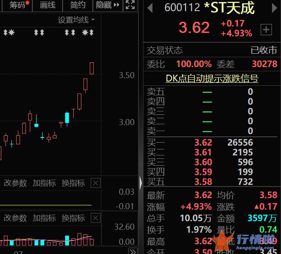Click 已收市 trading status value
The width and height of the screenshot is (281, 254).
click(264, 50)
